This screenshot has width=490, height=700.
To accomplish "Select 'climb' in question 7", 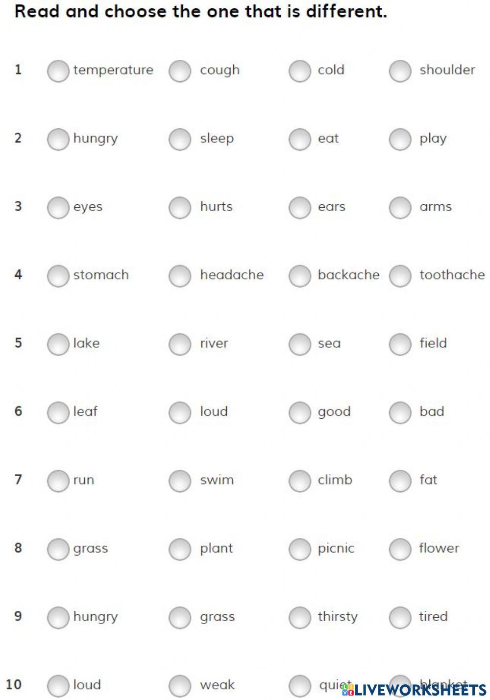I will 299,481.
